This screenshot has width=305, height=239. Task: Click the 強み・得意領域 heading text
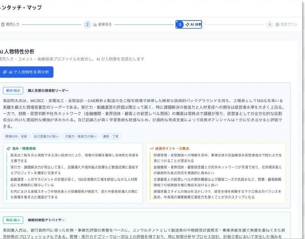(x=24, y=149)
